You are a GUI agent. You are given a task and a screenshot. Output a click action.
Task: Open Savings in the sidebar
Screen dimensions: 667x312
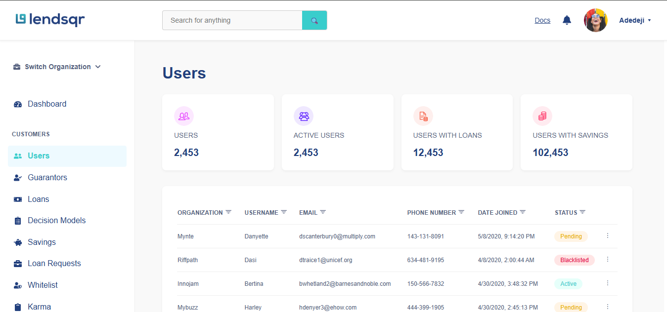(42, 242)
